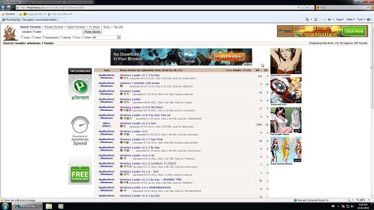Screen dimensions: 374x210
Task: Open Top 100 link
Action: [x=118, y=27]
